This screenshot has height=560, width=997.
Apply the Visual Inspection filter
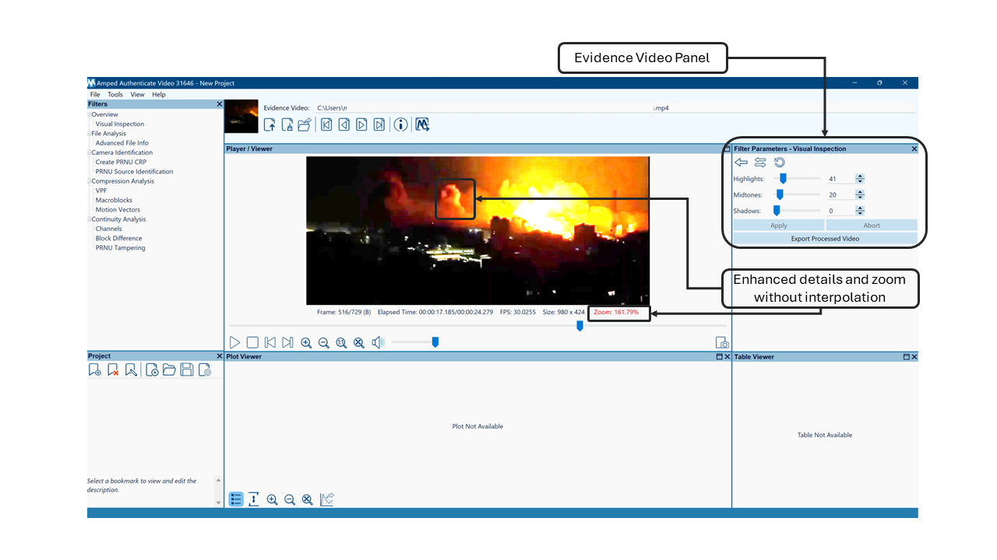point(778,224)
